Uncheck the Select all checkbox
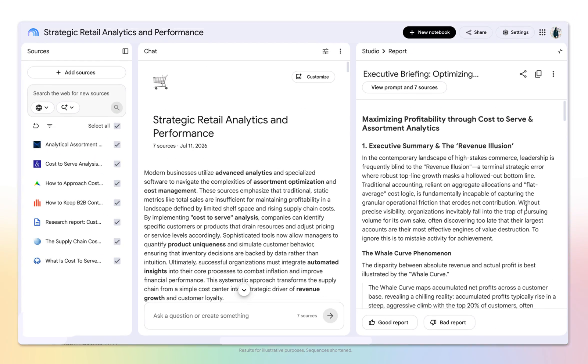The image size is (588, 364). click(x=117, y=126)
